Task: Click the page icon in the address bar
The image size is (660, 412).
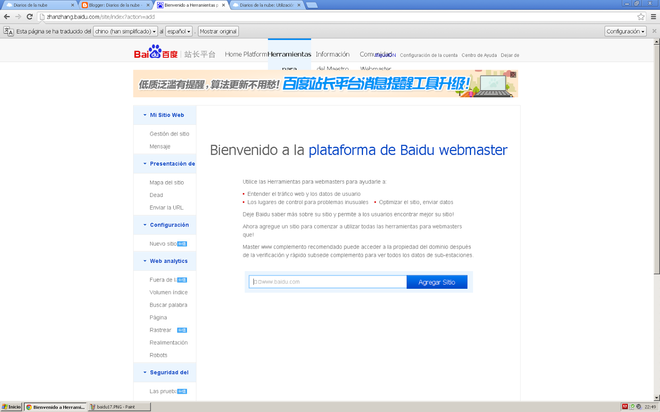Action: click(42, 17)
